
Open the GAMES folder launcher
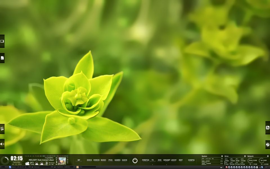[x=118, y=160]
